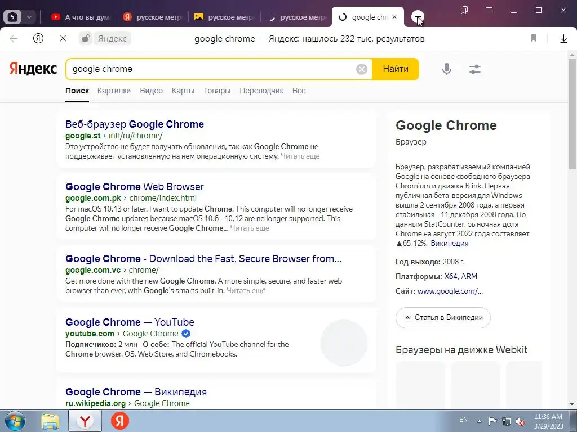Switch to the Товары tab
The image size is (577, 432).
(x=217, y=91)
